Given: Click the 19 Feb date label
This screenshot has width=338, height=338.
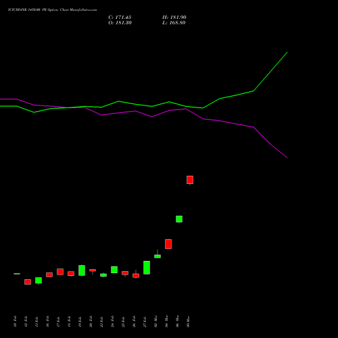Looking at the screenshot, I should click(80, 321).
